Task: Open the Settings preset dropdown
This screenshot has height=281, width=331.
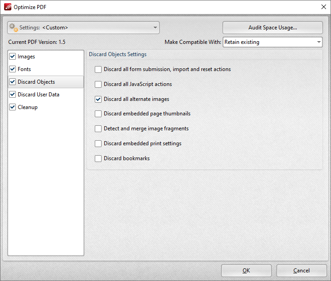Action: tap(83, 28)
